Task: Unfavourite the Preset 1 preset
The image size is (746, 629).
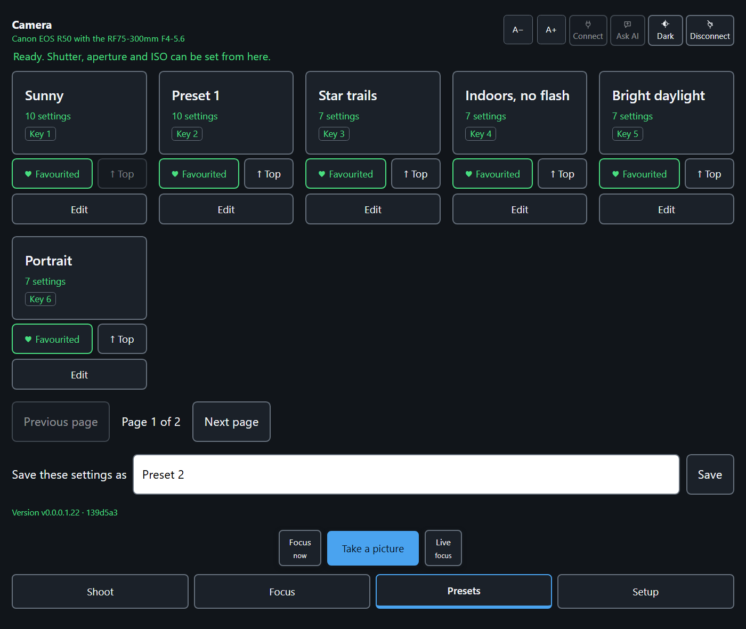Action: [199, 174]
